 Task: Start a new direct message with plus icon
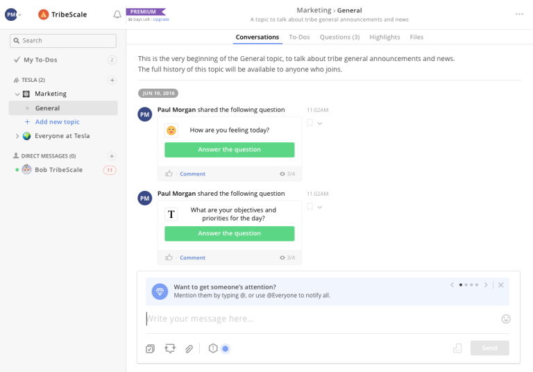[112, 156]
